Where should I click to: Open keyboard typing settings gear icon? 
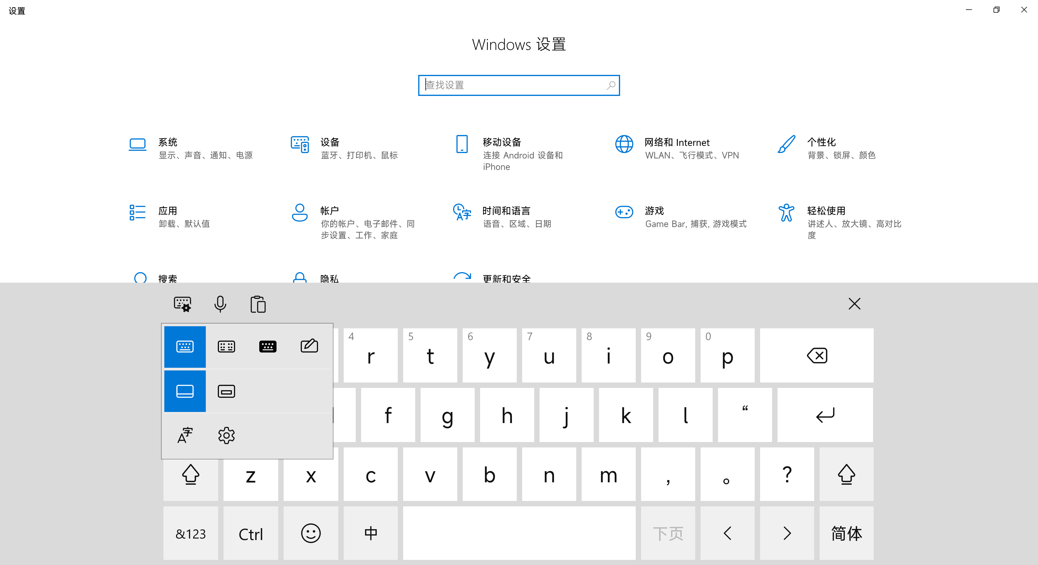point(226,435)
